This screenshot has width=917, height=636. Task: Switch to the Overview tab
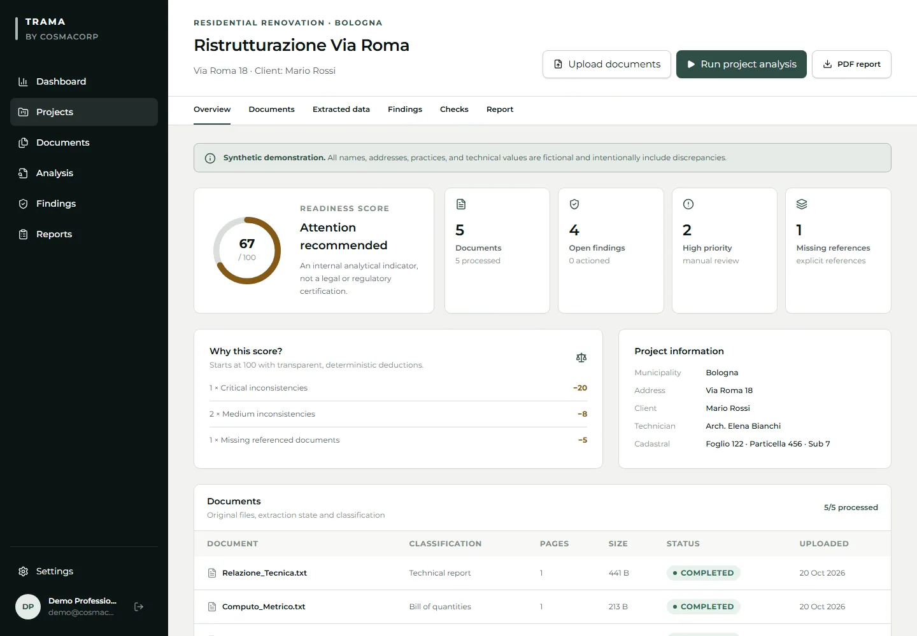pos(212,109)
